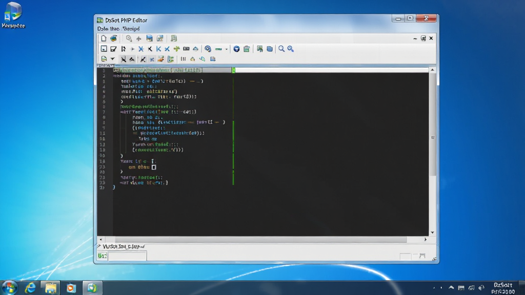Restore the inner document window button
This screenshot has width=525, height=295.
click(423, 38)
